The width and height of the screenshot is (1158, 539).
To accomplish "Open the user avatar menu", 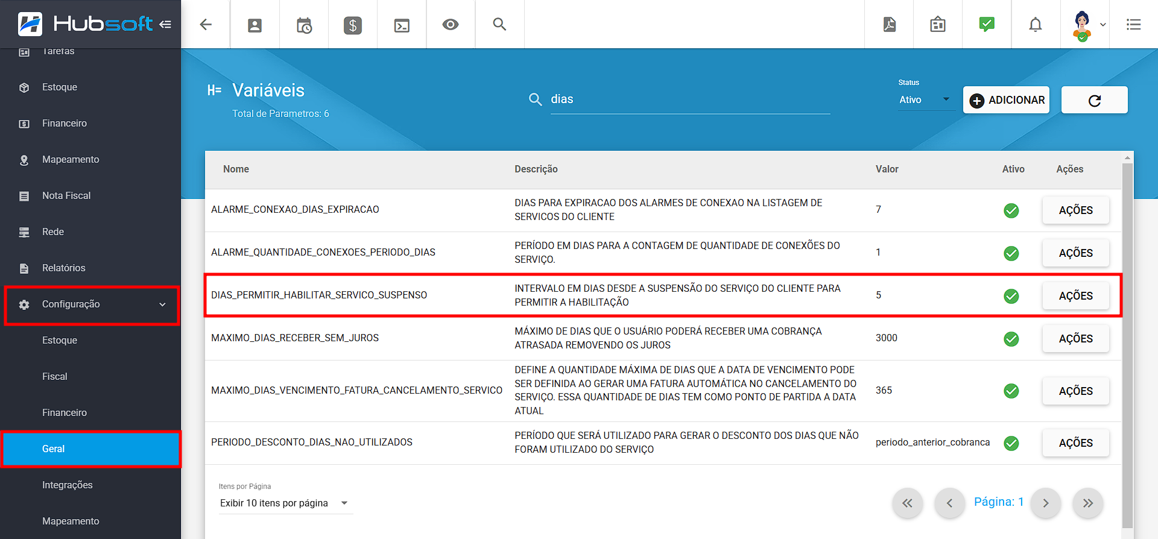I will (x=1089, y=25).
